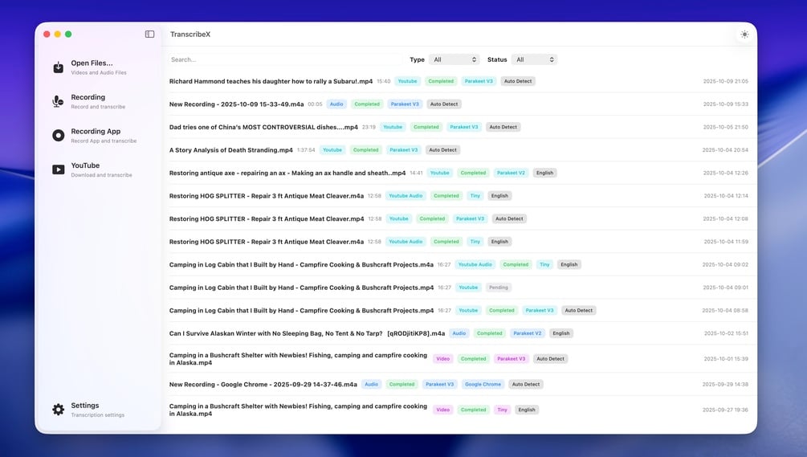Click date 2025-09-29 14:38
Screen dimensions: 807x457
pos(725,385)
